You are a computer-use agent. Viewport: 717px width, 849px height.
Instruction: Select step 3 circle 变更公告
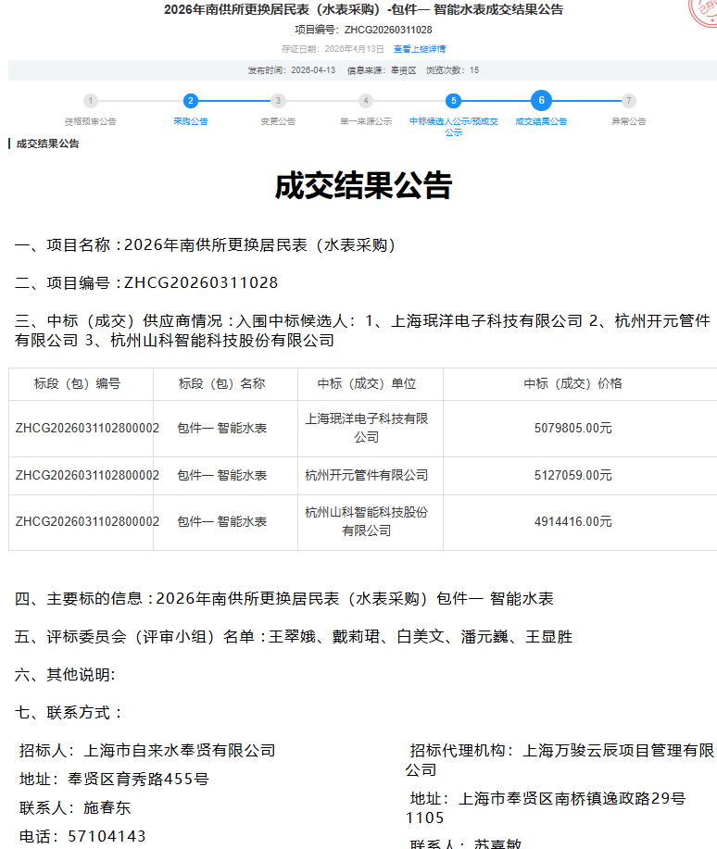click(278, 101)
